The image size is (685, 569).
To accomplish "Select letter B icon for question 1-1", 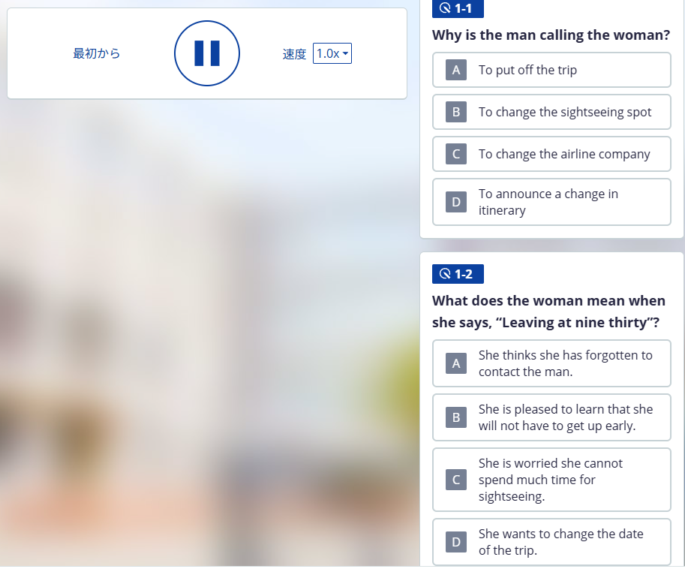I will click(456, 112).
